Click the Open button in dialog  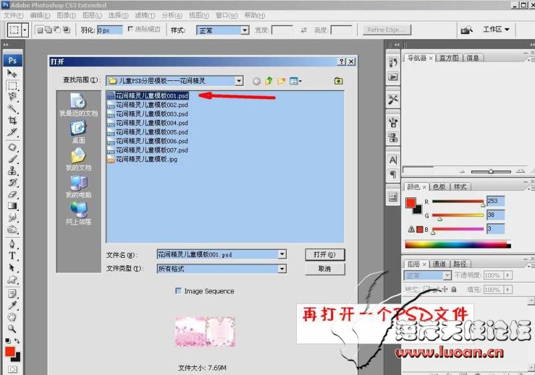click(324, 254)
